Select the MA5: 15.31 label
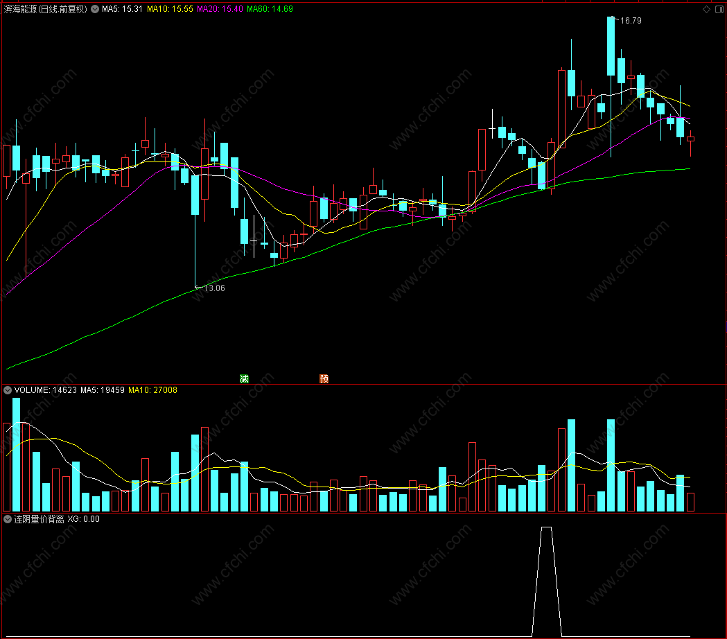 [x=122, y=9]
